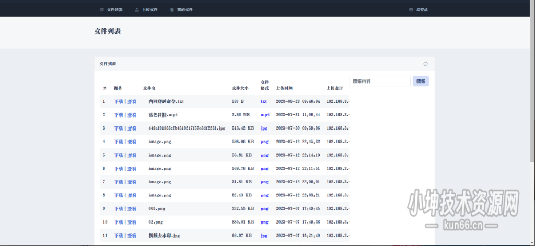Focus the 搜索内容 search input field
535x246 pixels.
tap(380, 81)
